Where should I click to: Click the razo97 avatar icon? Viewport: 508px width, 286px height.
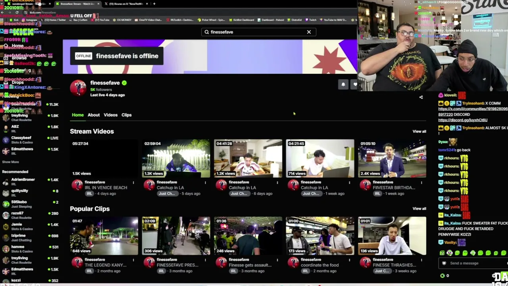(6, 215)
